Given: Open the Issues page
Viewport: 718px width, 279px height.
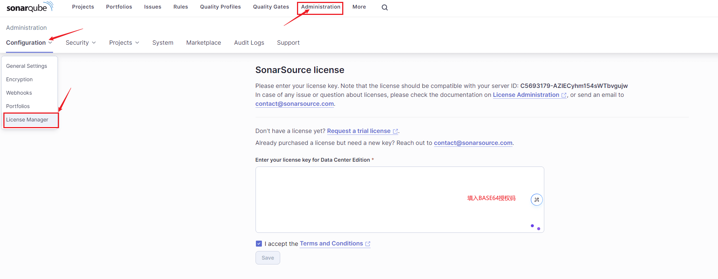Looking at the screenshot, I should (153, 7).
